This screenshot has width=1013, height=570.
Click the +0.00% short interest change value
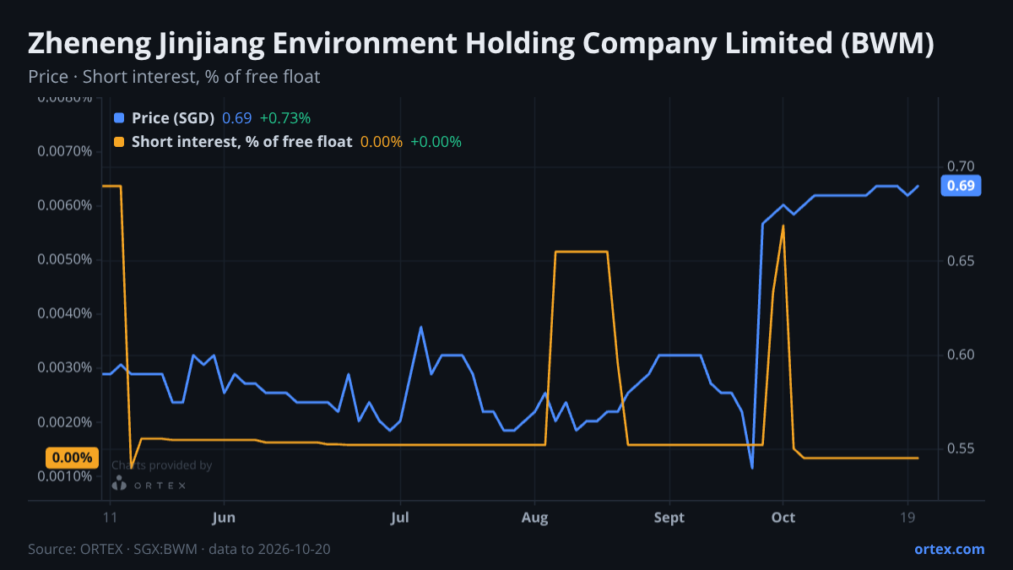coord(436,142)
